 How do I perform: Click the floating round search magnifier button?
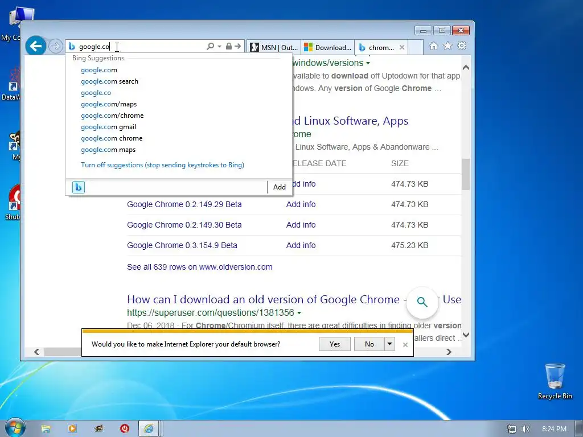(422, 302)
